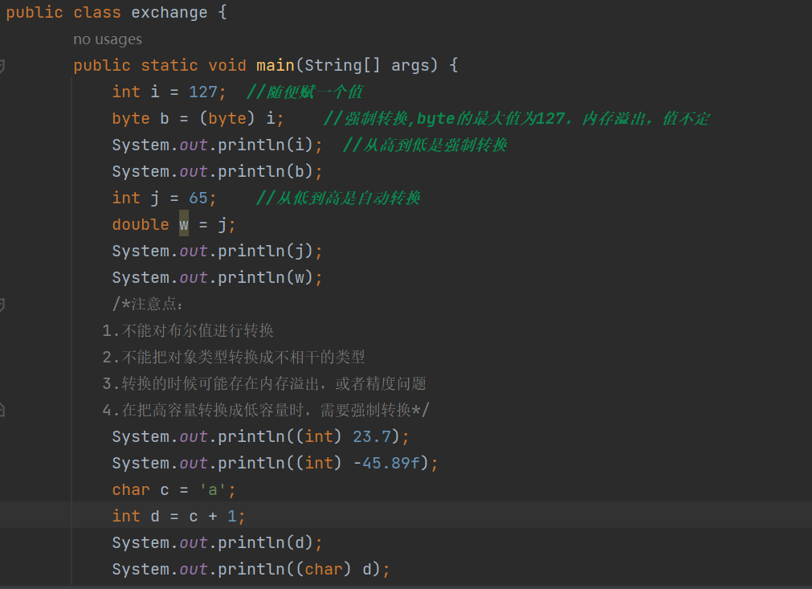Click the class name 'exchange'
Viewport: 812px width, 589px height.
pos(169,13)
